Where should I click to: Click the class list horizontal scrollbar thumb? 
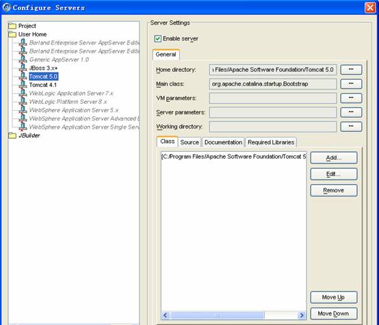coord(218,315)
